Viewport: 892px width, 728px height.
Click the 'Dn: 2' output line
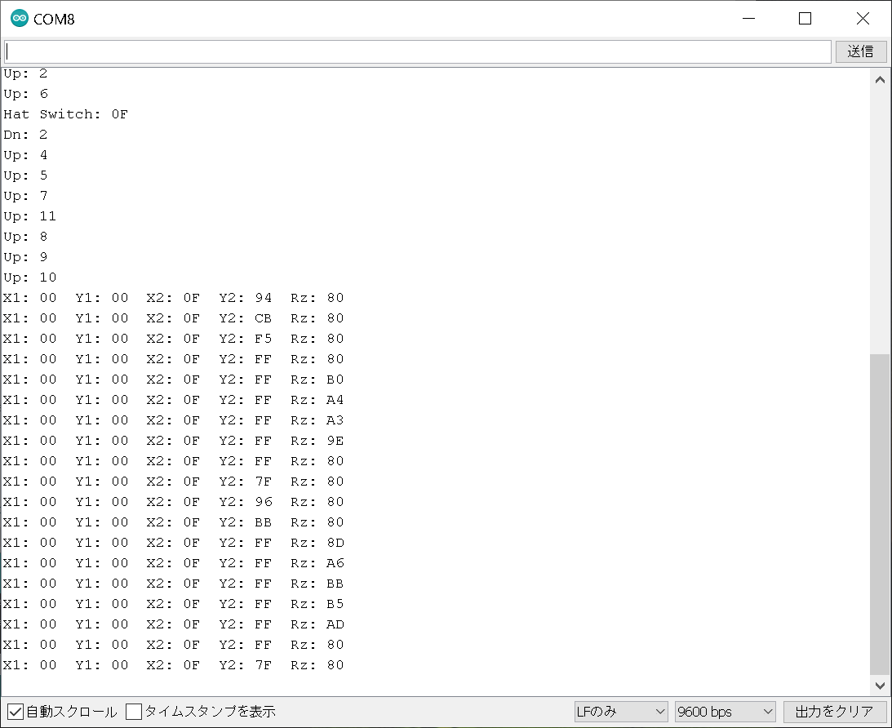(x=25, y=135)
